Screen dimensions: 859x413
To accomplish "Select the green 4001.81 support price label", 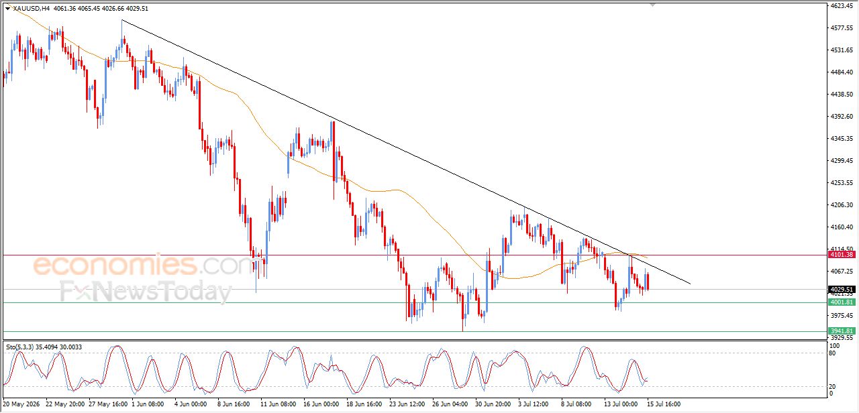I will tap(842, 302).
